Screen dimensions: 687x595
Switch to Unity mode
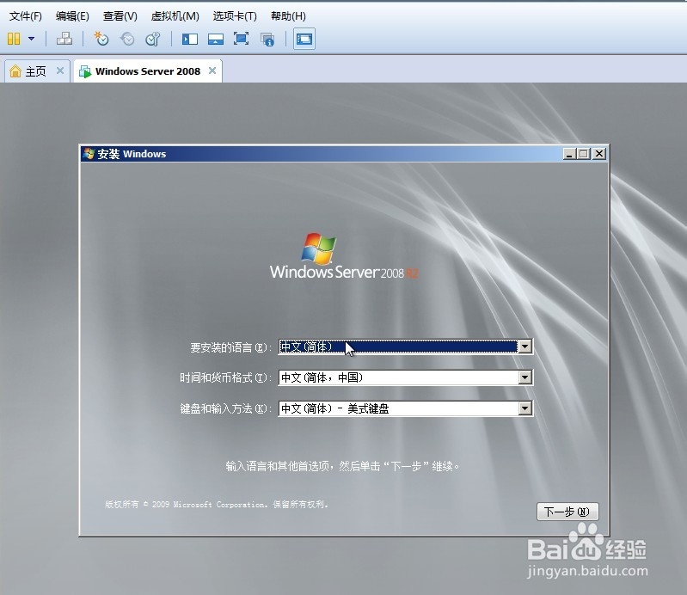267,39
